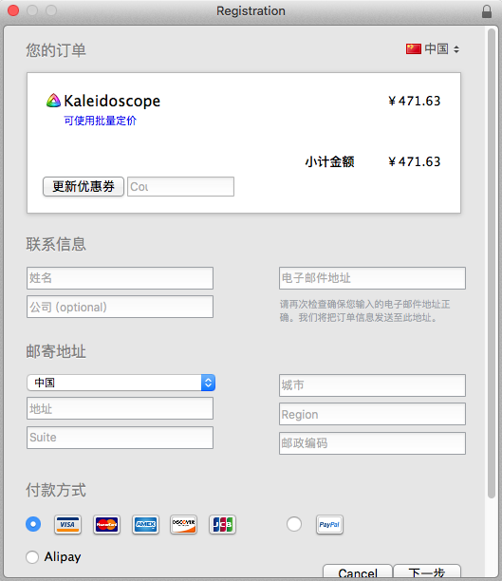The height and width of the screenshot is (581, 502).
Task: Click the China flag icon
Action: click(x=414, y=49)
